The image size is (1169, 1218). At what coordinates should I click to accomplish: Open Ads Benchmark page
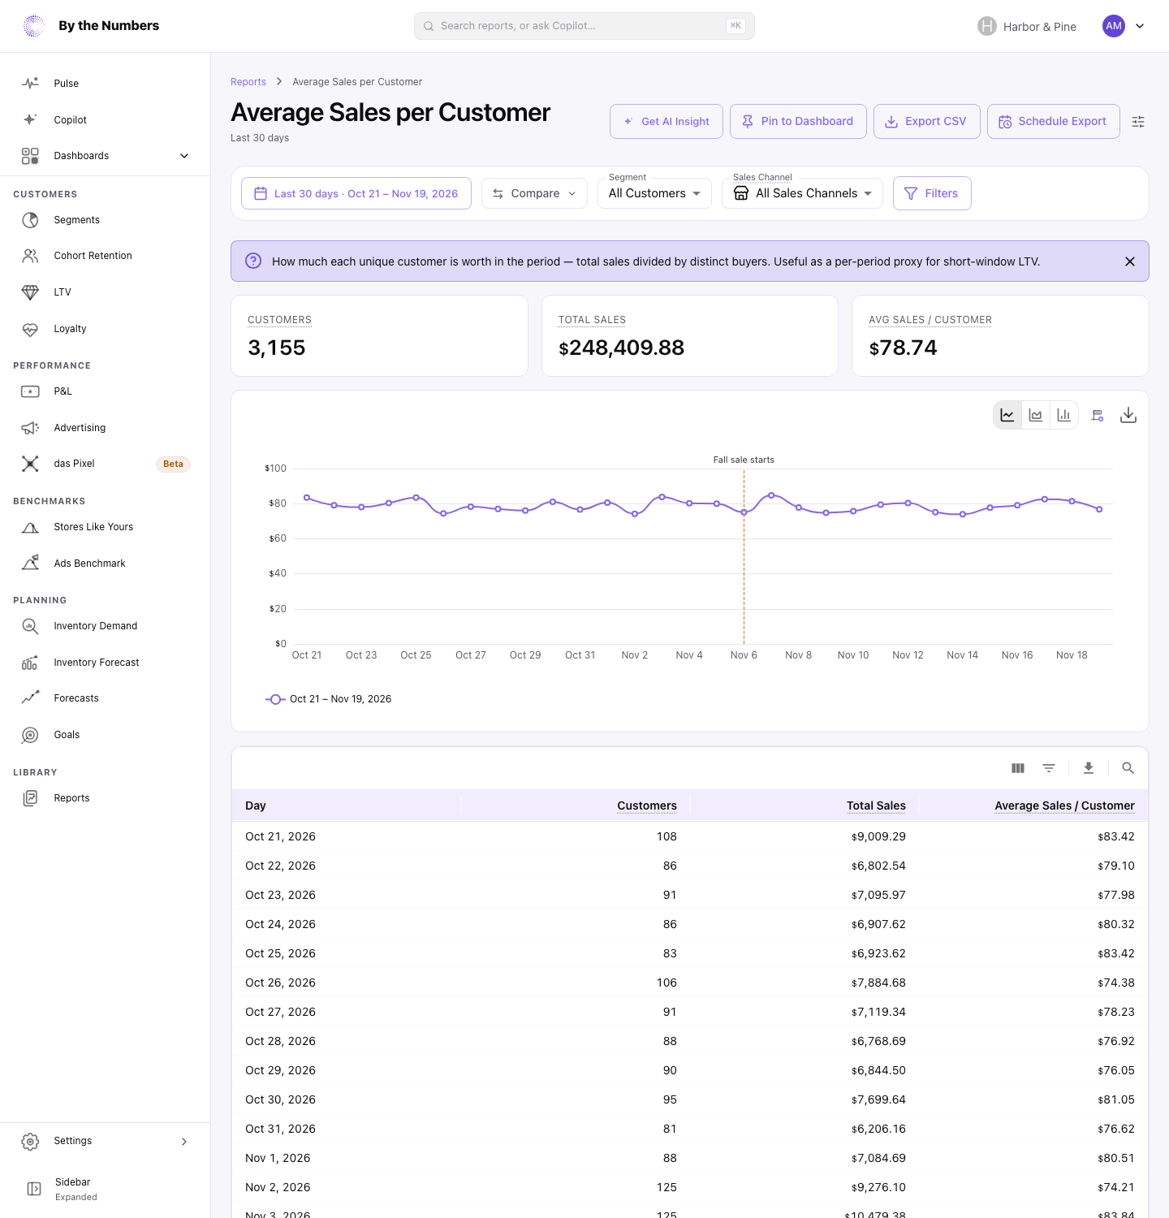coord(106,564)
